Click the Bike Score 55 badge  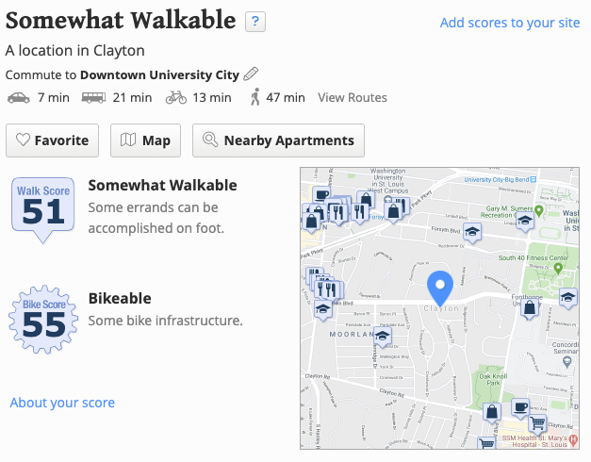click(x=43, y=319)
